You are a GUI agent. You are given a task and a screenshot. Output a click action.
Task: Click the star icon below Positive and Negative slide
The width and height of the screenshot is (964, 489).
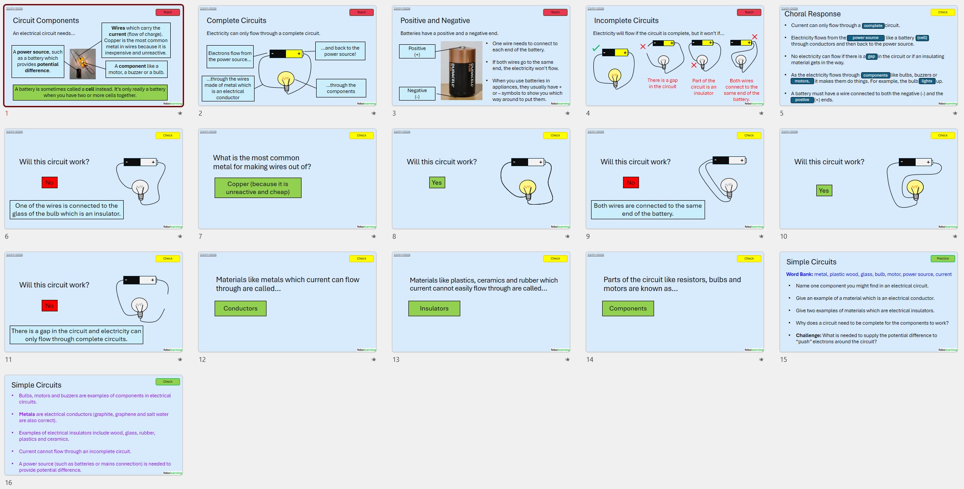coord(567,113)
